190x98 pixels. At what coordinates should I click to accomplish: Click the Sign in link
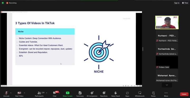[177, 3]
